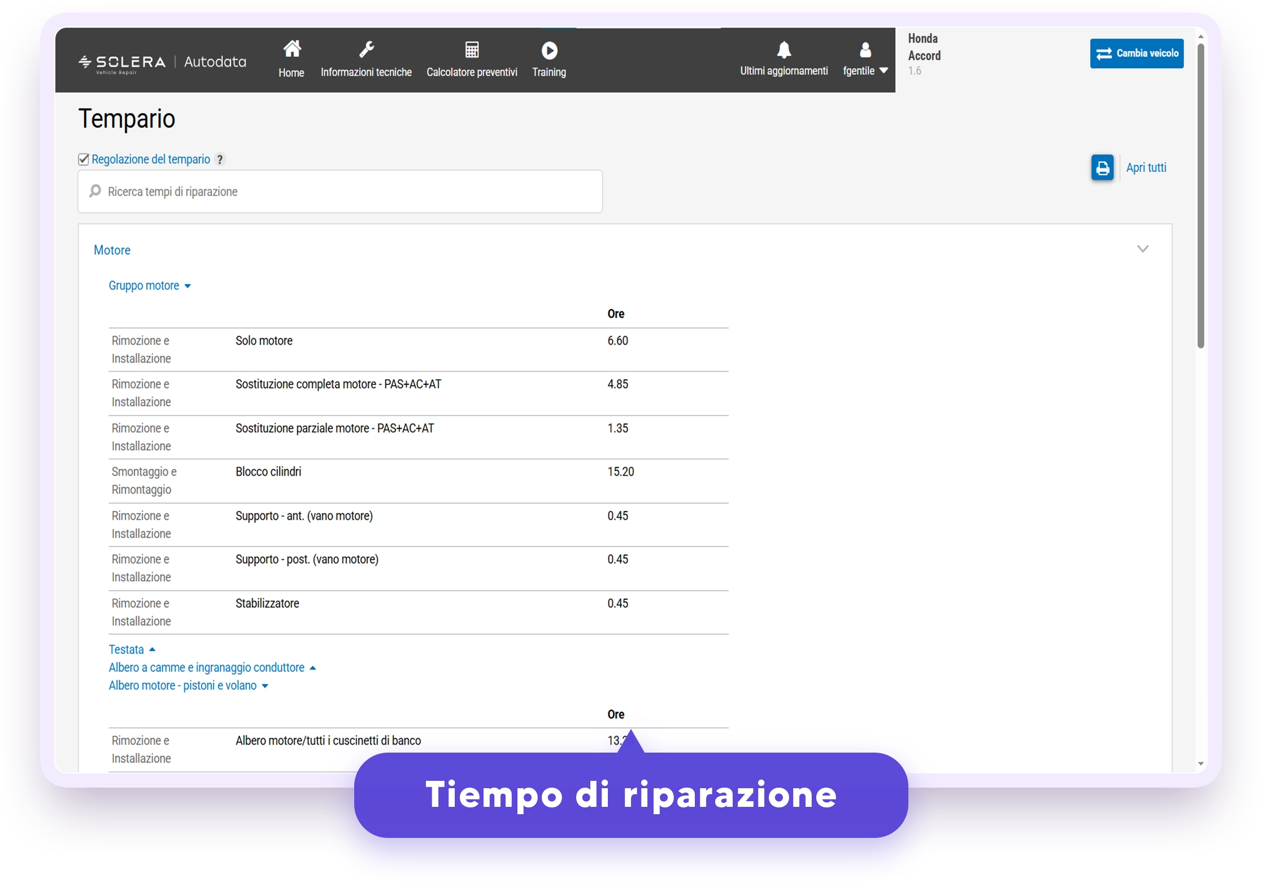
Task: Select Albero motore/tutti i cuscinetti di banco
Action: 328,741
